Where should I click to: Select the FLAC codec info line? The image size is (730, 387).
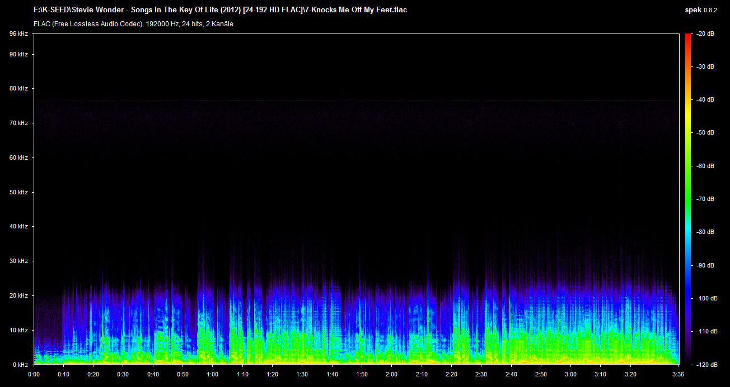click(133, 24)
